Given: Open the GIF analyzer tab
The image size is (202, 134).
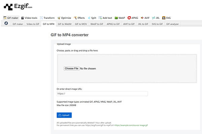Looking at the screenshot, I should tap(172, 24).
